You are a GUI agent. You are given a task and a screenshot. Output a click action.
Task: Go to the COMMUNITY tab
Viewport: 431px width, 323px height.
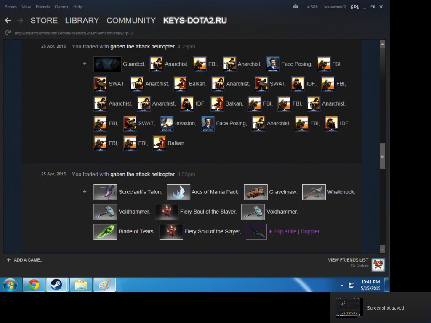131,21
